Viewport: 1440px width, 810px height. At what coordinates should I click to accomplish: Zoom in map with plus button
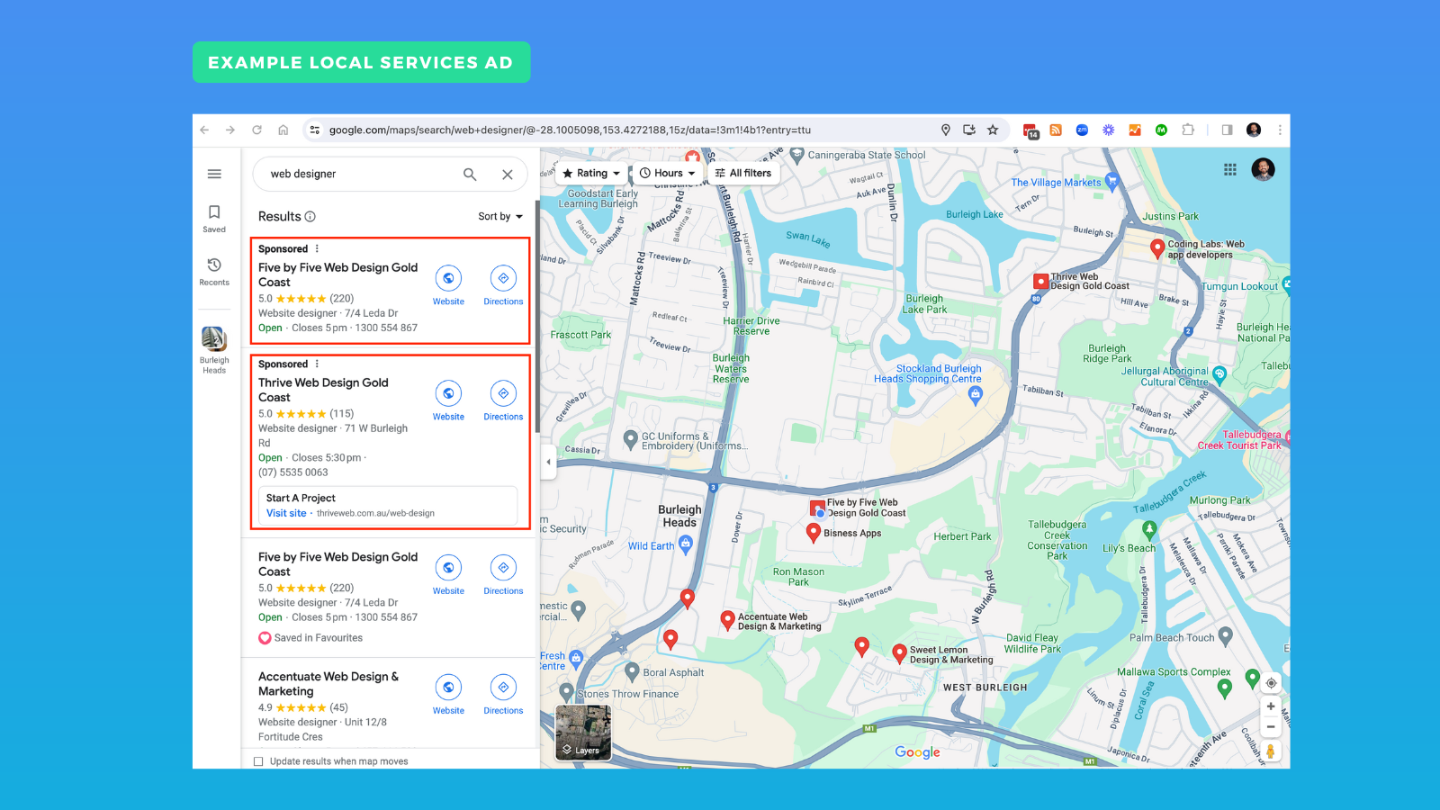[x=1271, y=706]
